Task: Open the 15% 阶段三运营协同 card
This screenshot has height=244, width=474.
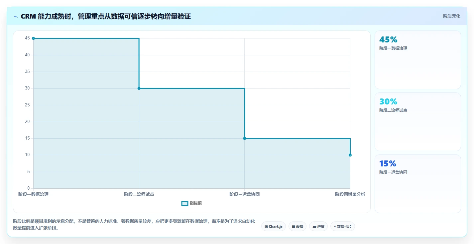Action: click(418, 184)
